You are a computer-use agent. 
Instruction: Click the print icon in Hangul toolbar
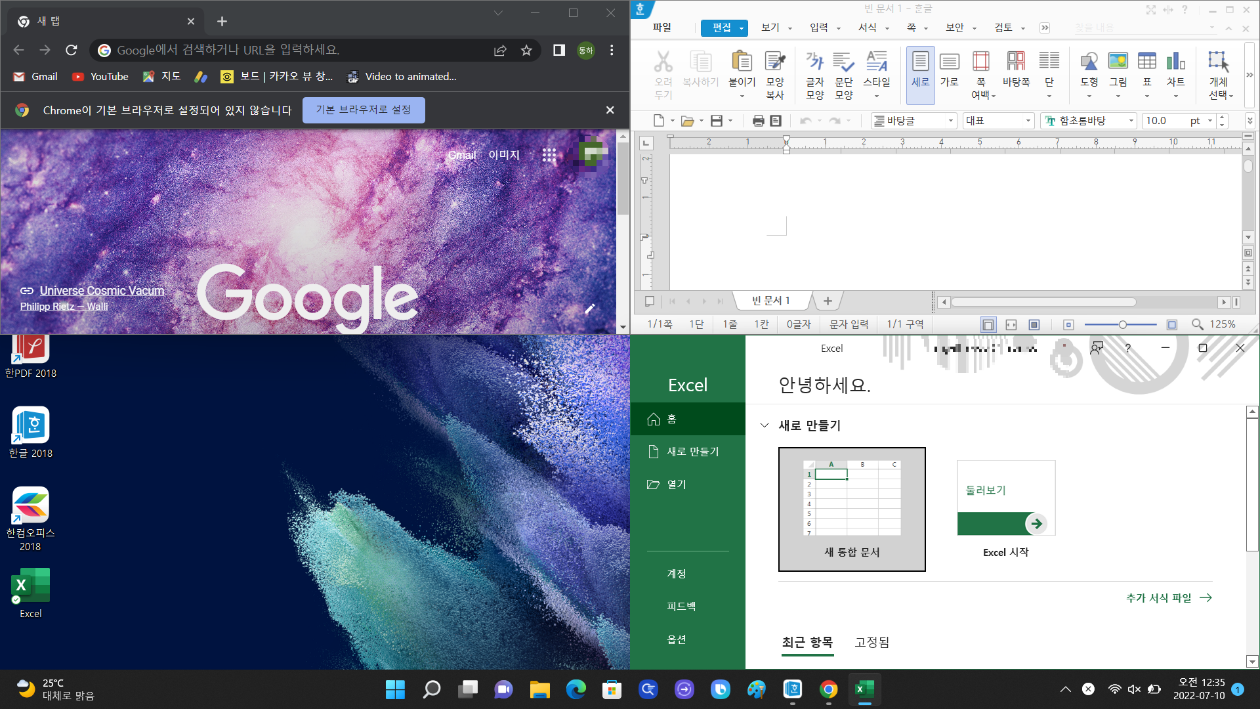tap(758, 121)
